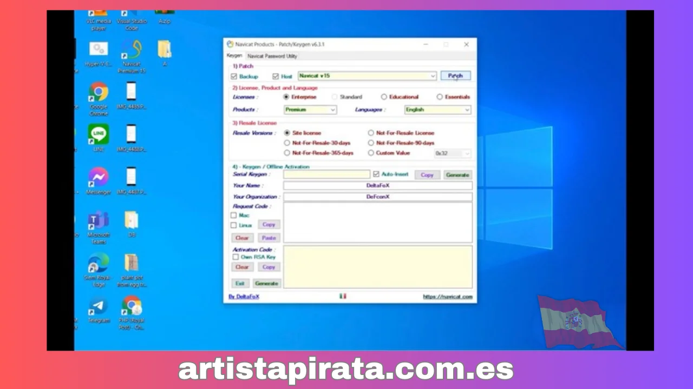Click the Your Name field showing DeltaFoX
The image size is (693, 389).
pyautogui.click(x=378, y=185)
